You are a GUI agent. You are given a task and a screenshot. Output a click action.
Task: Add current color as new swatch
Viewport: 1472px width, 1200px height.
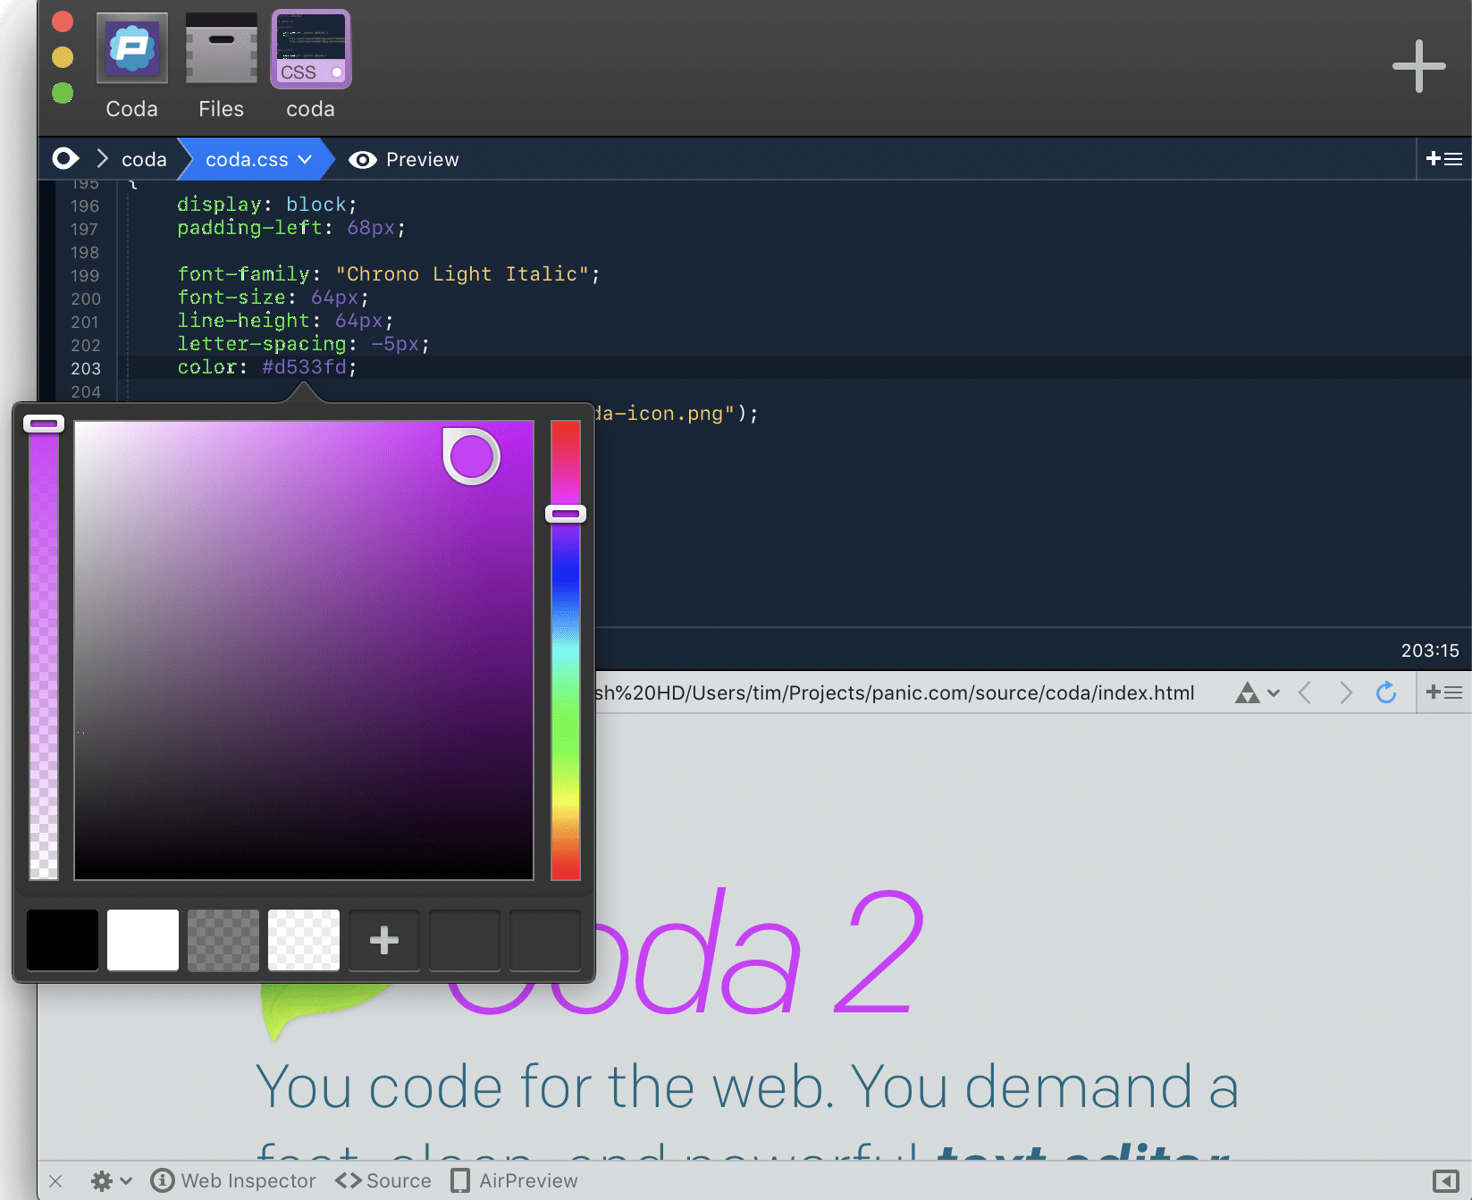click(384, 940)
